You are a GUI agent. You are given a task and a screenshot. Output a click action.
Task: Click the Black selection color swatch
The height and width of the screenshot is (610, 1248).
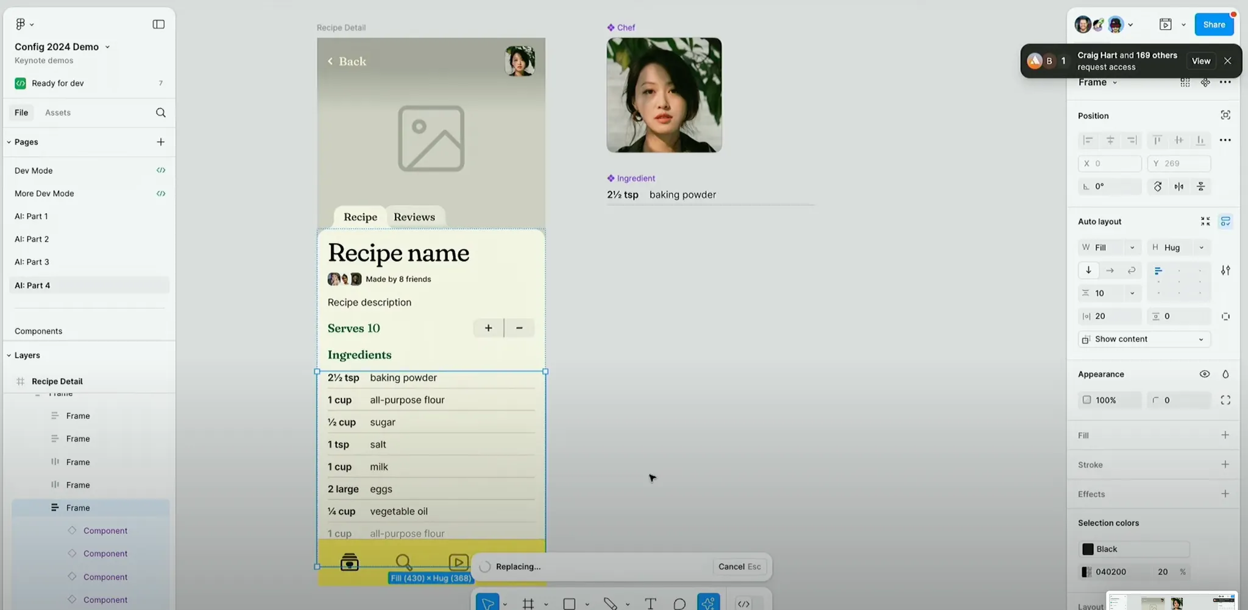(x=1088, y=549)
